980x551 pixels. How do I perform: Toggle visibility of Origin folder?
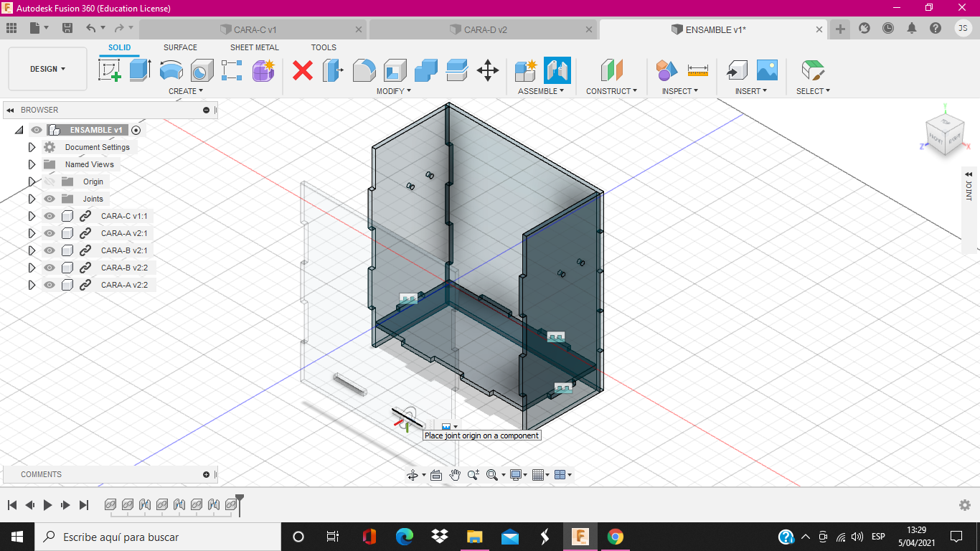pyautogui.click(x=50, y=182)
